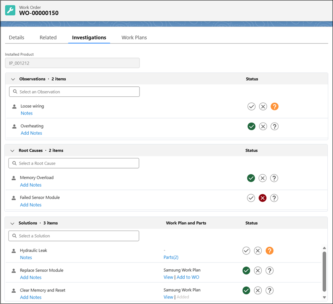Toggle Failed Sensor Module red X status
The width and height of the screenshot is (333, 304).
click(x=262, y=198)
